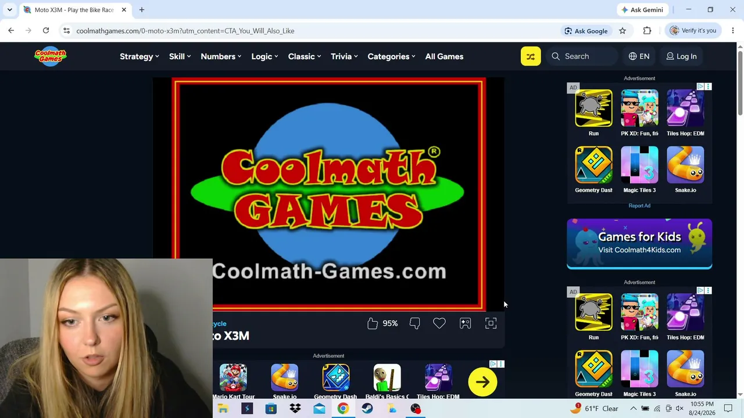The width and height of the screenshot is (744, 418).
Task: Expand the Strategy menu
Action: click(x=139, y=56)
